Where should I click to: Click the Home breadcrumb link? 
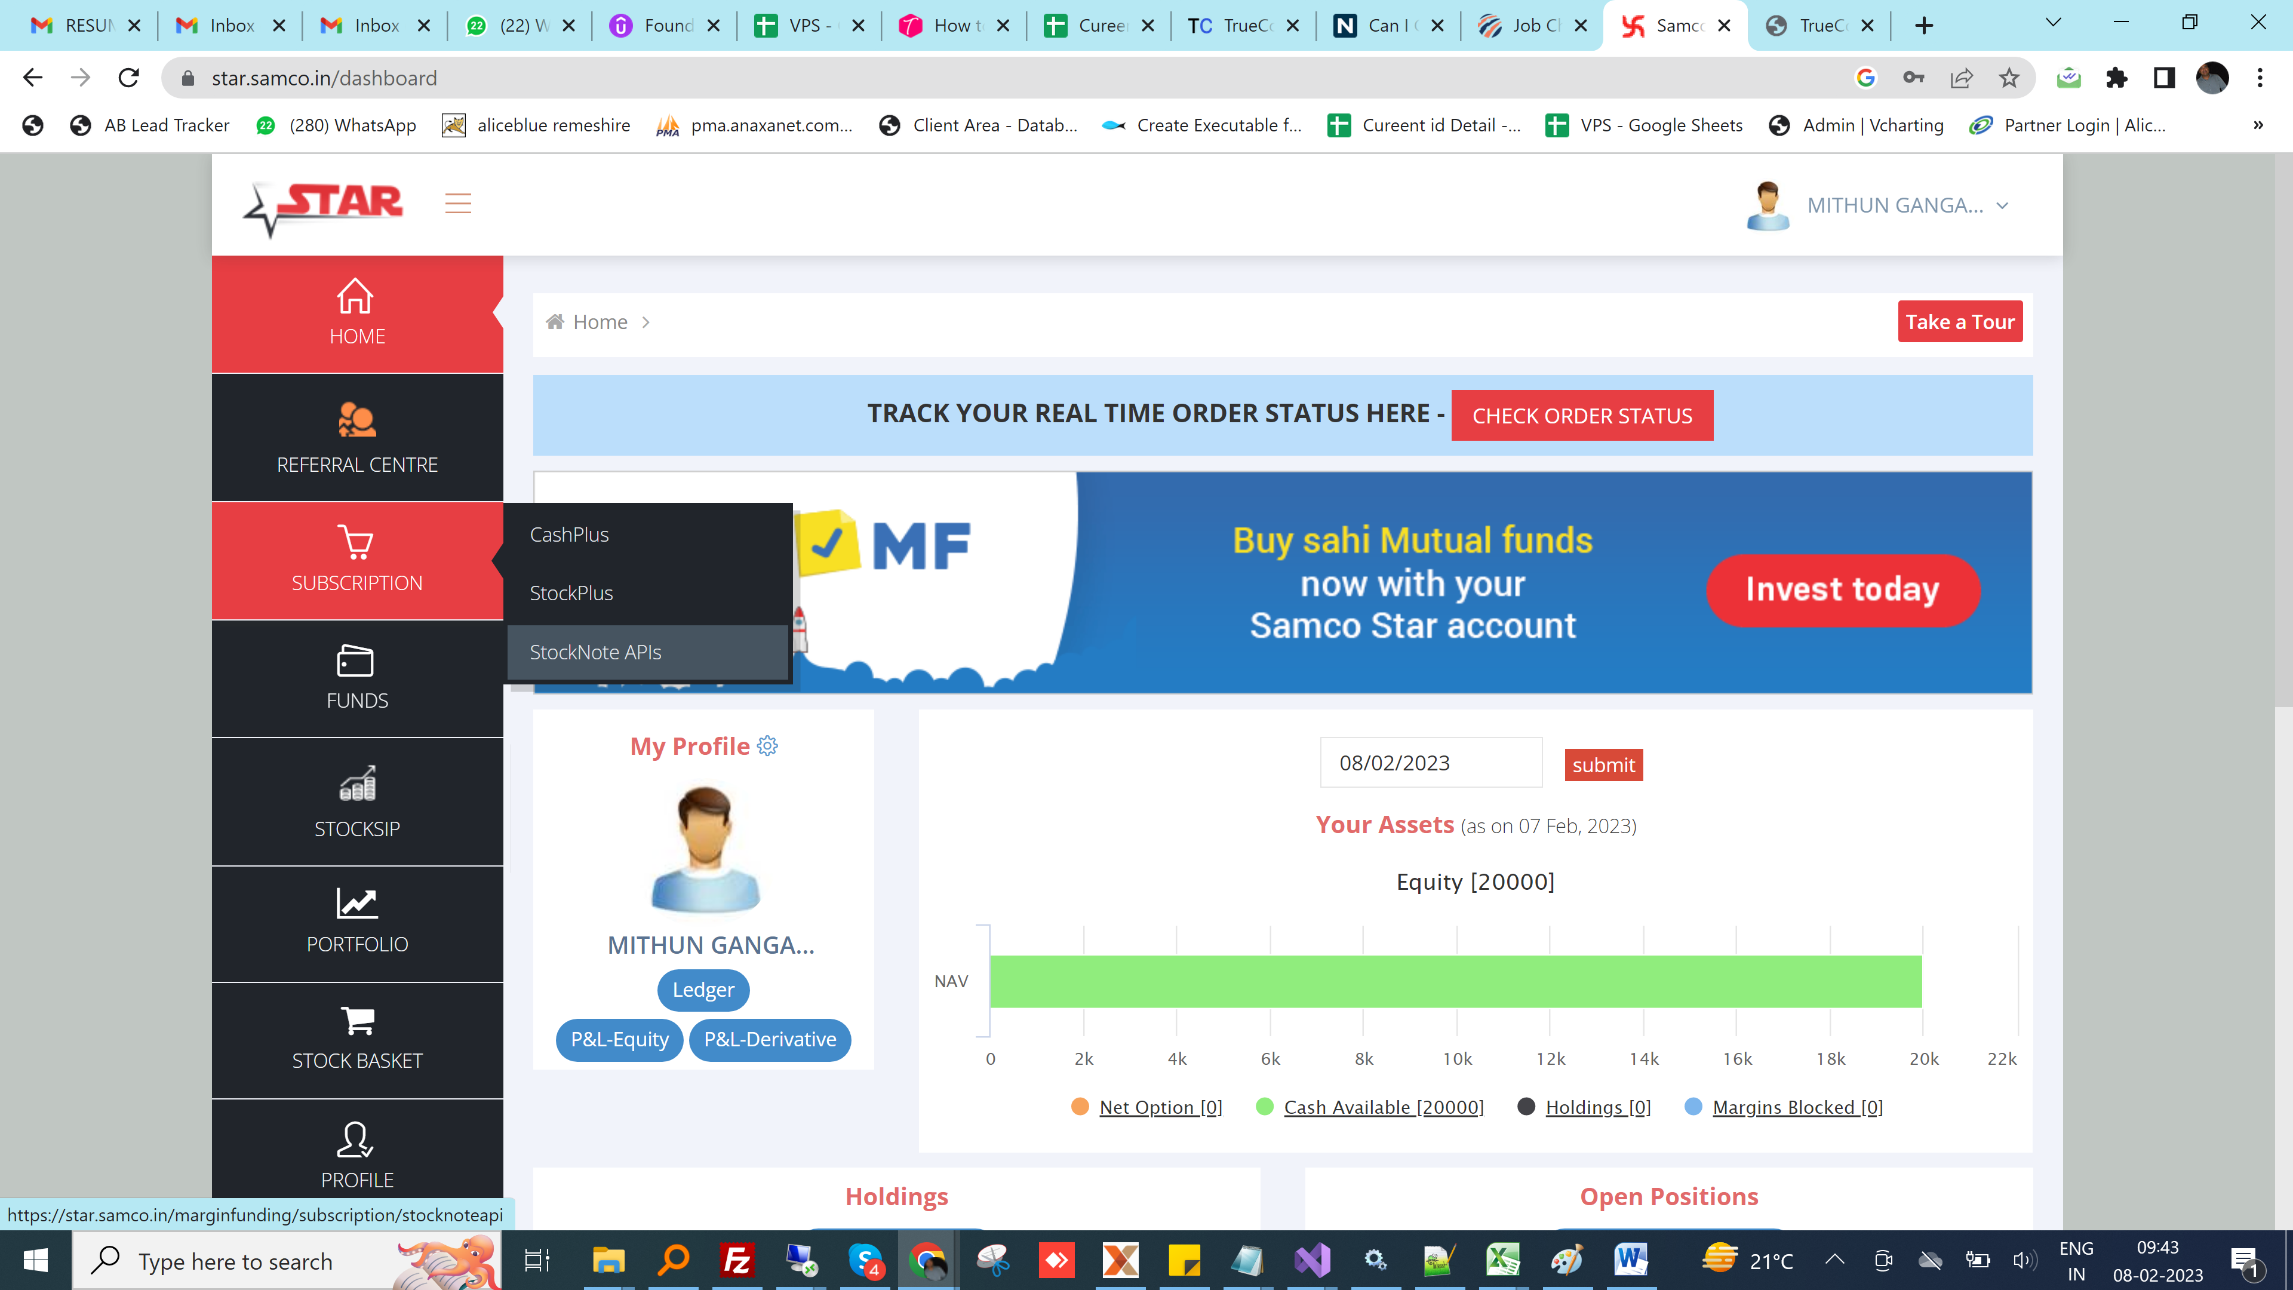click(x=600, y=321)
